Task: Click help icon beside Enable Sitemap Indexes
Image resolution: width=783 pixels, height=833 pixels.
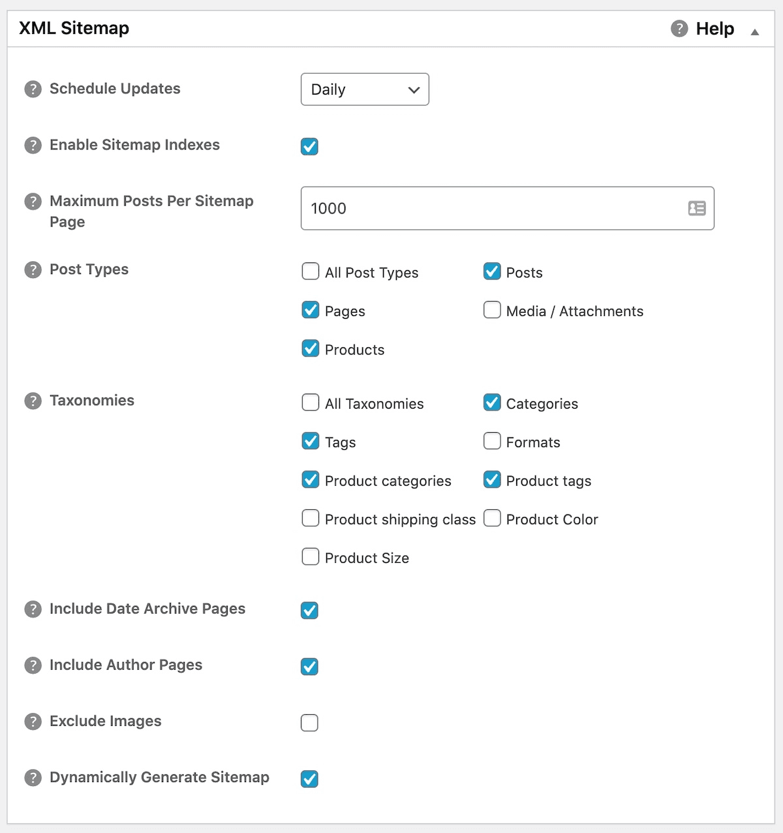Action: click(33, 145)
